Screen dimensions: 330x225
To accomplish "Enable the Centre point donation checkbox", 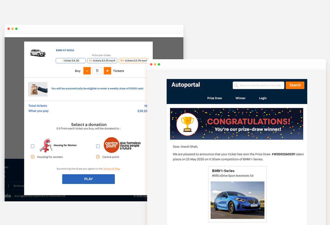I will 98,146.
